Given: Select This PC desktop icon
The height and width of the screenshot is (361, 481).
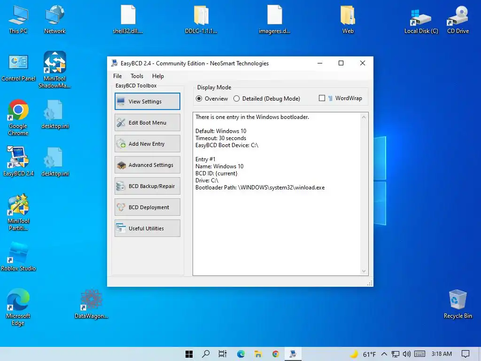Looking at the screenshot, I should (18, 19).
